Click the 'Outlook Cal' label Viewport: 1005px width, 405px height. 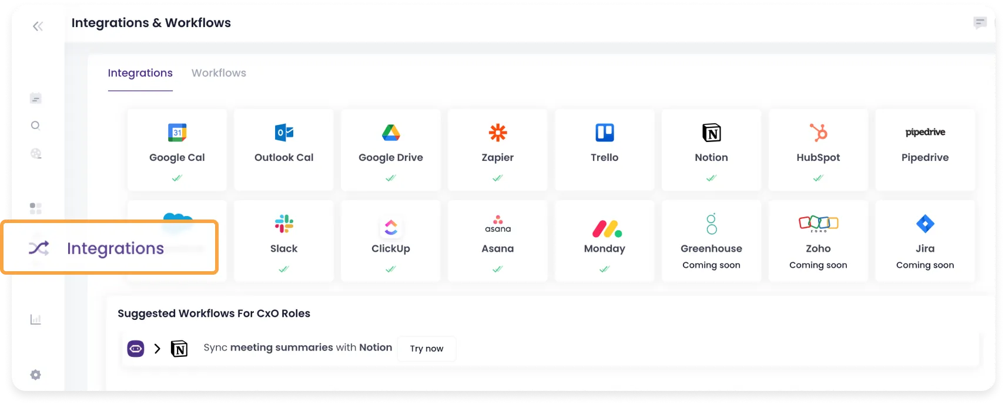click(x=284, y=157)
